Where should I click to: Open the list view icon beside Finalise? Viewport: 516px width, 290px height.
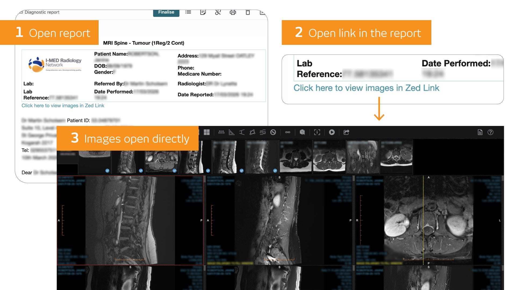(x=188, y=12)
